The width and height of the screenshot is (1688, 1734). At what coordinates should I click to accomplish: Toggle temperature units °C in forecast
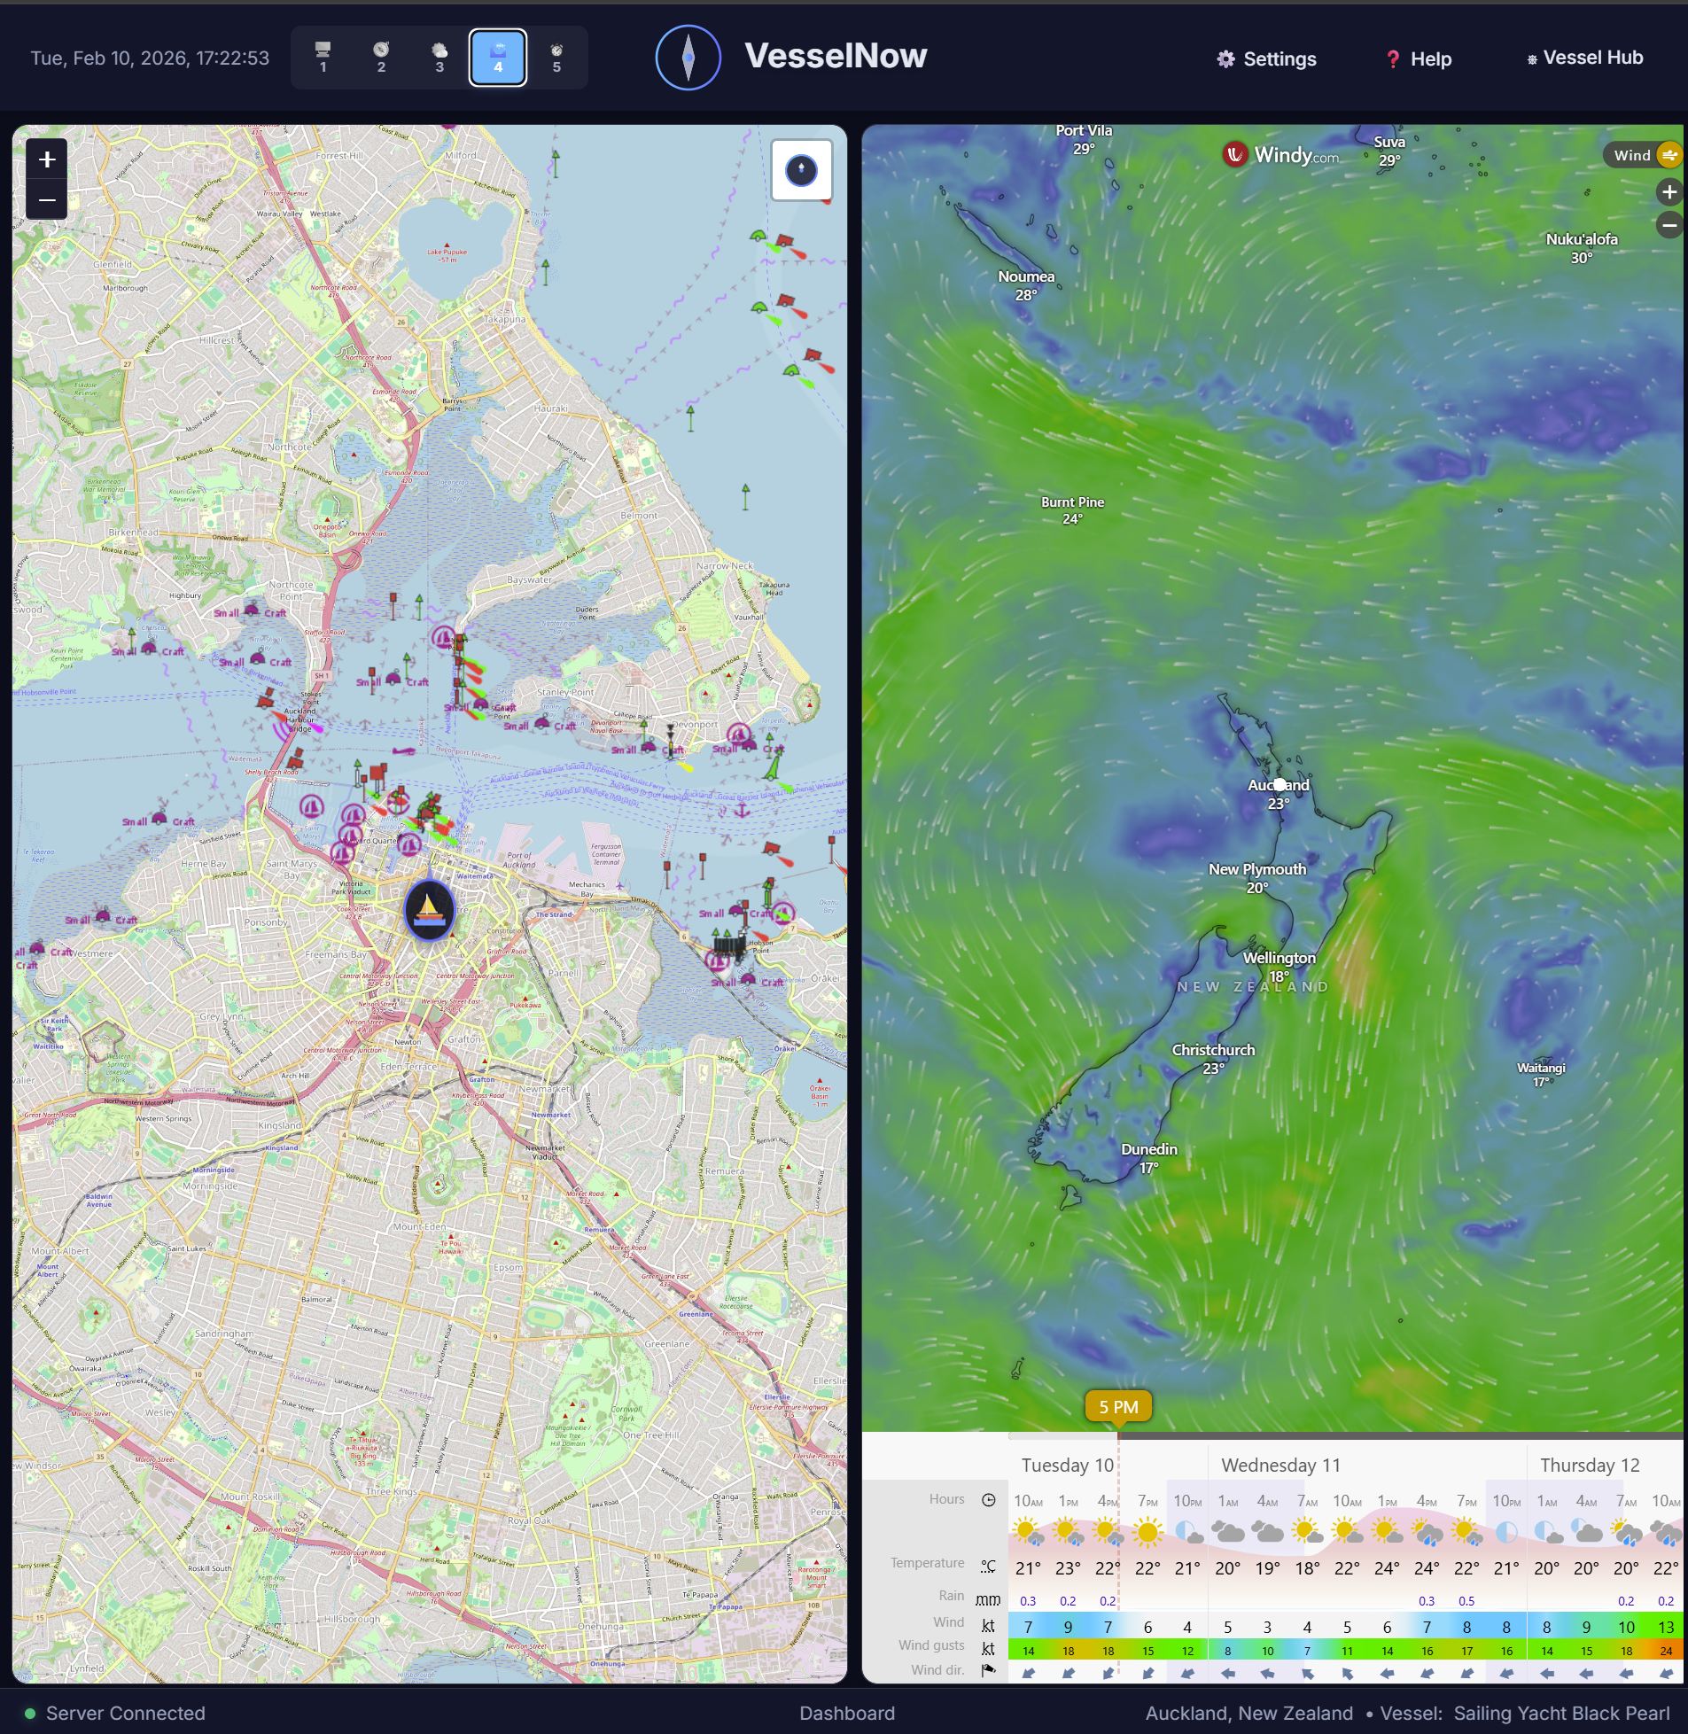tap(989, 1566)
